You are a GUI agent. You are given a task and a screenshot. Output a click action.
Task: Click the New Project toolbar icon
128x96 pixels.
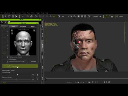pos(3,17)
